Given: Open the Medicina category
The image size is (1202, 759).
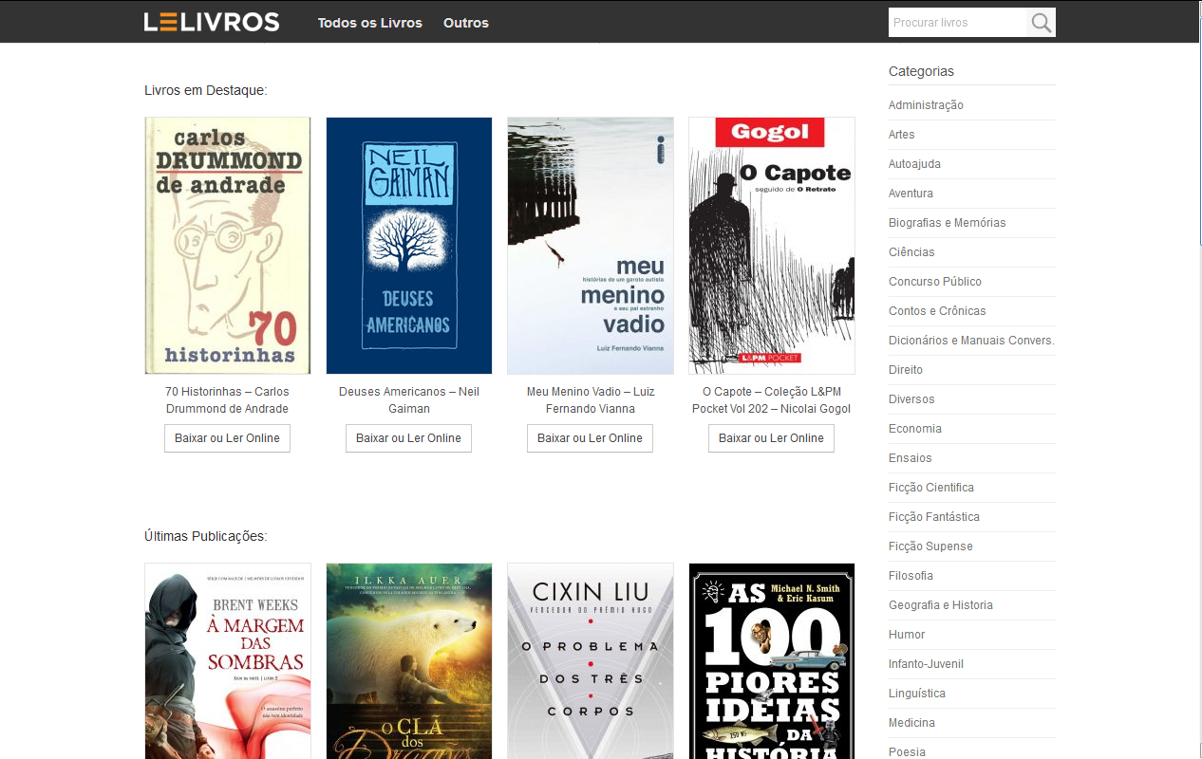Looking at the screenshot, I should 911,722.
